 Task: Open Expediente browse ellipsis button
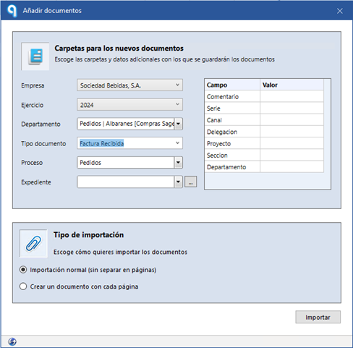(191, 182)
